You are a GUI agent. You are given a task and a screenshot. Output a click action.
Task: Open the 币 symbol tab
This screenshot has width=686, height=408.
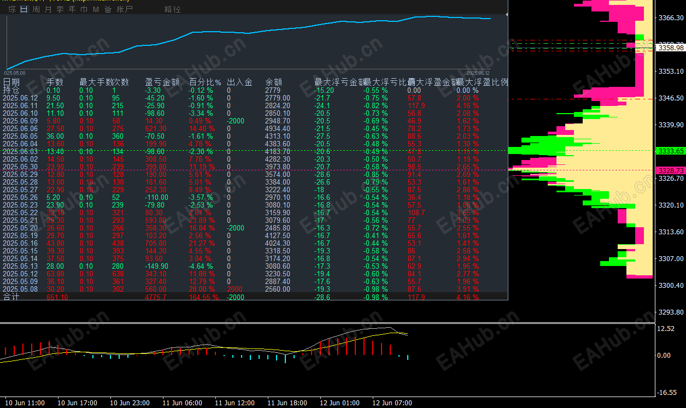[84, 9]
